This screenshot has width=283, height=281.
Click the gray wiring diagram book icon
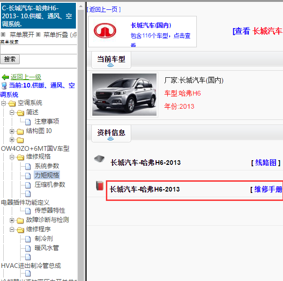pyautogui.click(x=99, y=159)
